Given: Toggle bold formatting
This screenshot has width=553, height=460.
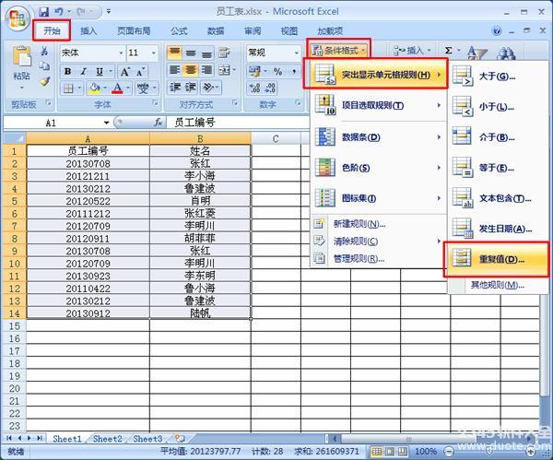Looking at the screenshot, I should point(67,72).
